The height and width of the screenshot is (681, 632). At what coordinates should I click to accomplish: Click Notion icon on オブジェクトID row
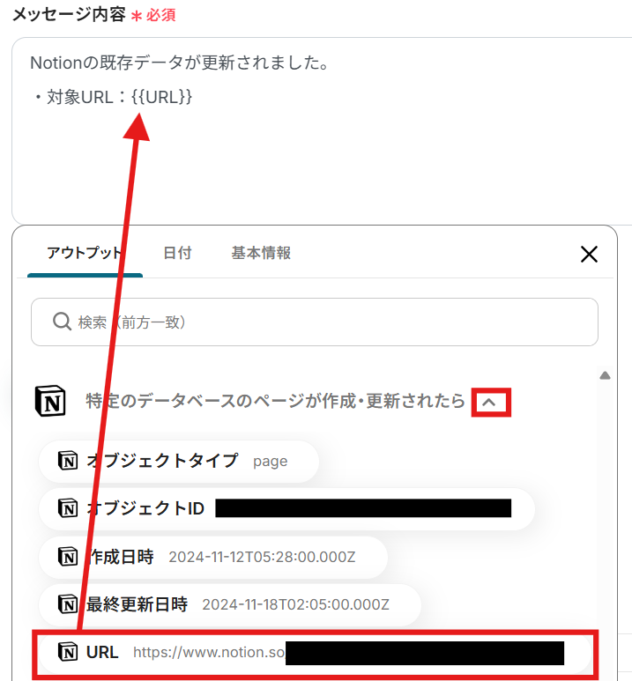point(68,508)
